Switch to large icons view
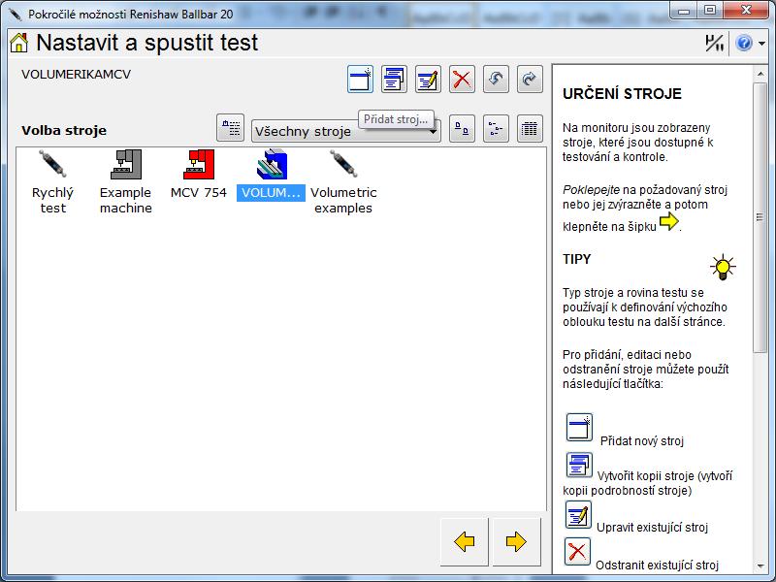This screenshot has width=776, height=582. pyautogui.click(x=463, y=129)
